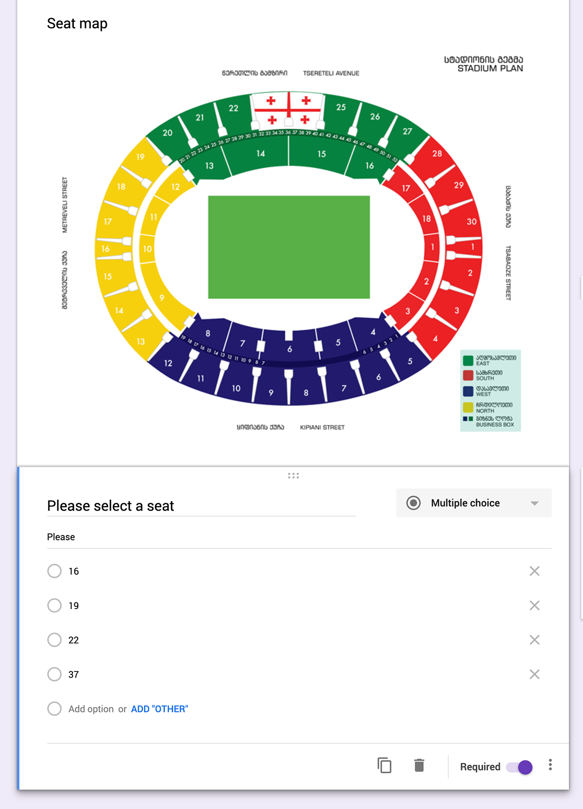Toggle the Required switch off
The image size is (583, 809).
(x=519, y=767)
